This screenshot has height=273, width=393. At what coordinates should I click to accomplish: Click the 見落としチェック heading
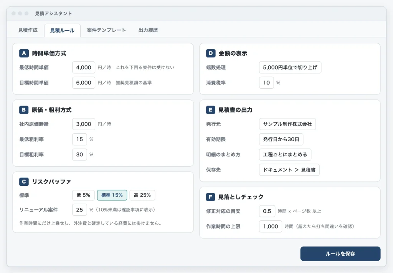241,197
